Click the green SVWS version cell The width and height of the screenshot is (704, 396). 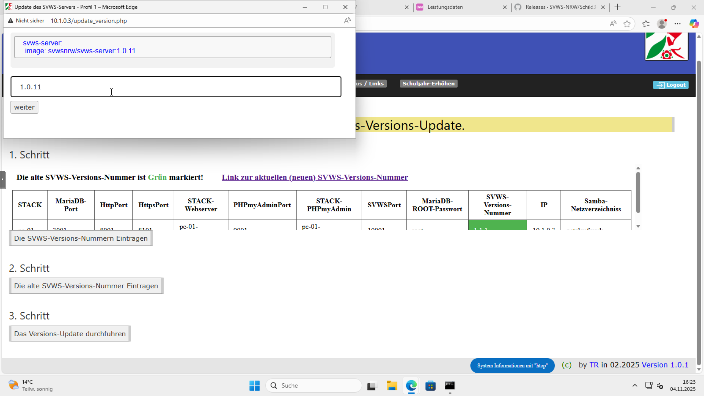(x=497, y=225)
